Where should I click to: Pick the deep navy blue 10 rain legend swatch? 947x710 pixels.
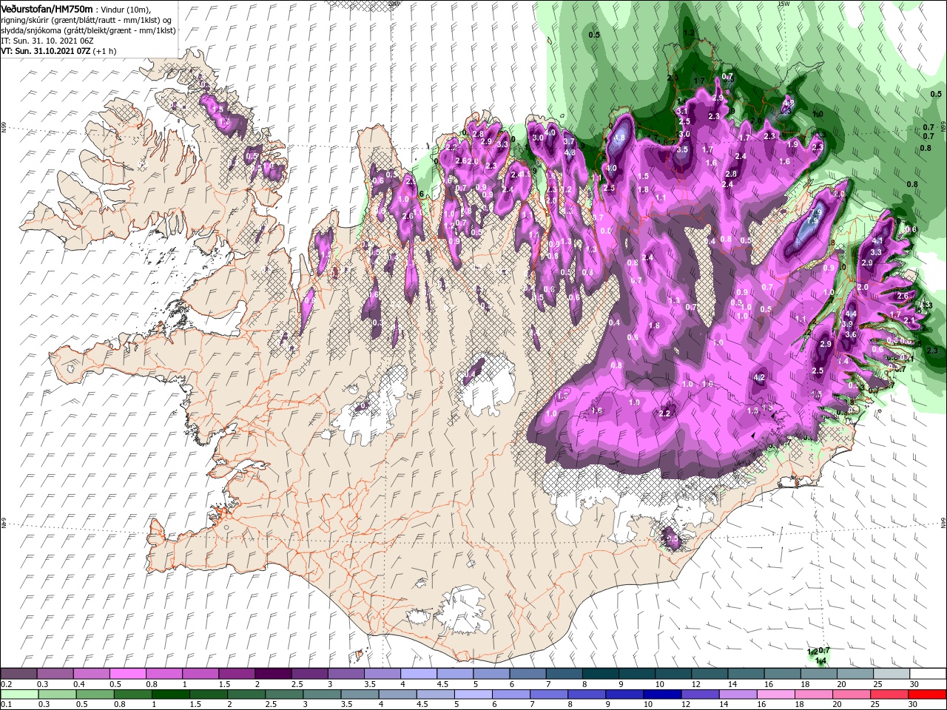coord(662,694)
